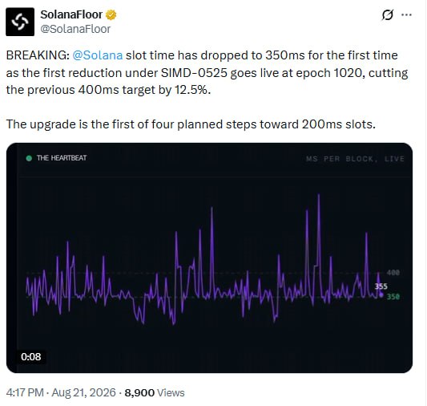
Task: Click the 355 current value readout
Action: (x=381, y=286)
